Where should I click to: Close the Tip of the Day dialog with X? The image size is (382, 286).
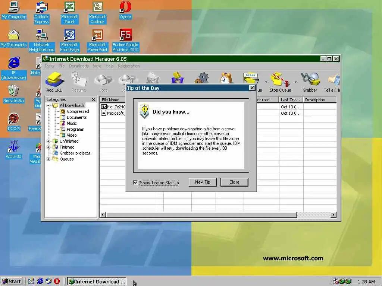252,88
